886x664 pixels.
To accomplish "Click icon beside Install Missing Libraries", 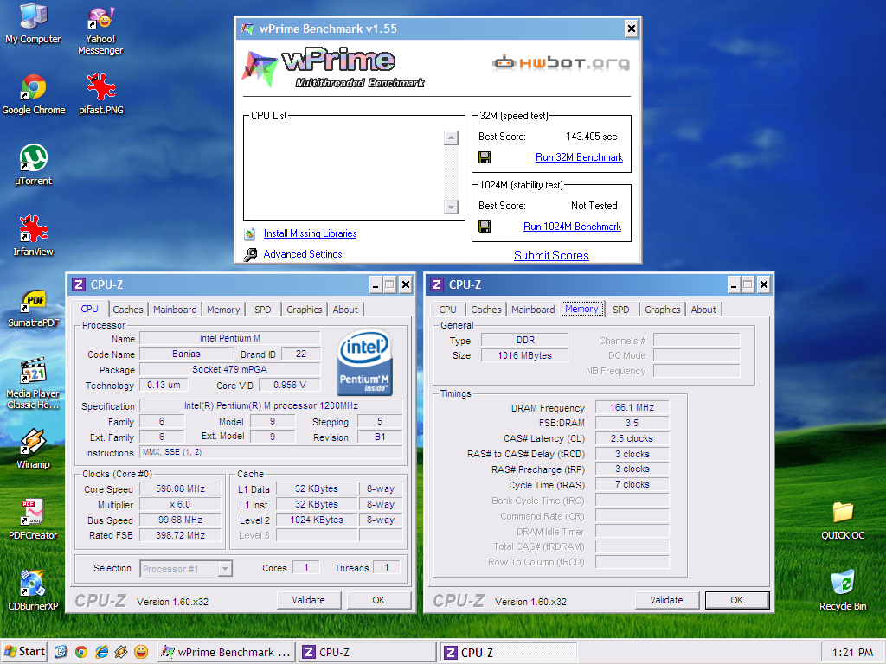I will 250,233.
